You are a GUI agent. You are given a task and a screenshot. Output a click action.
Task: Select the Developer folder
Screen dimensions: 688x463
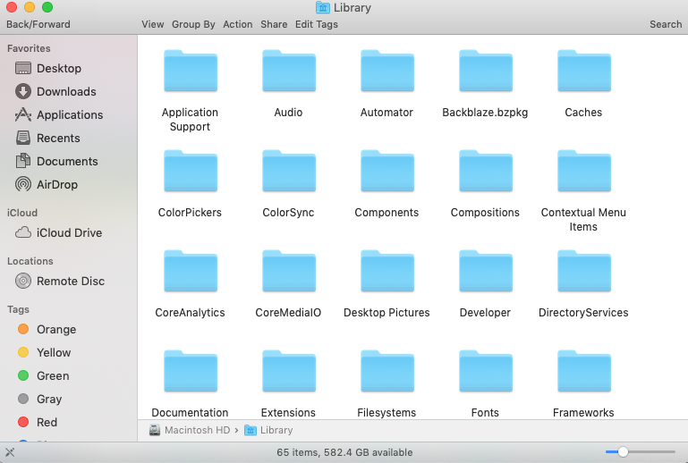tap(485, 271)
